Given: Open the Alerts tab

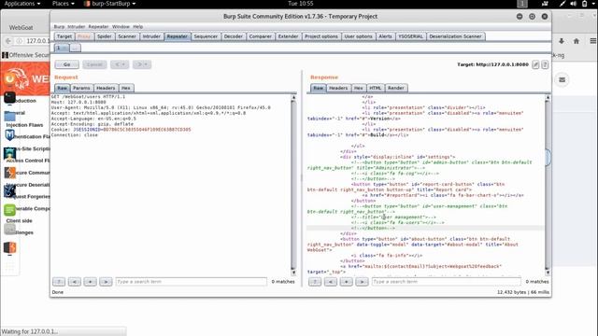Looking at the screenshot, I should click(385, 36).
